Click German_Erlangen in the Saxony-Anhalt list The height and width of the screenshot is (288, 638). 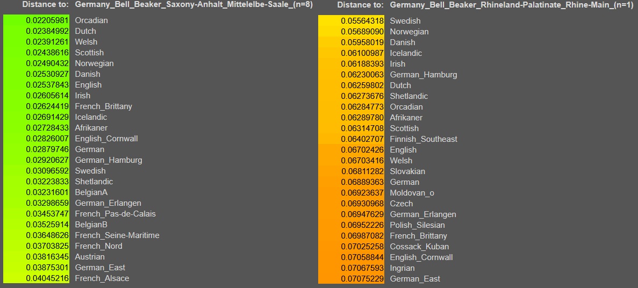point(108,203)
